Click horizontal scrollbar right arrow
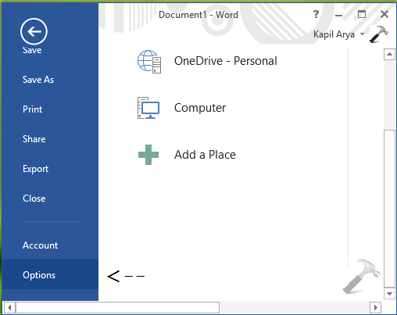The height and width of the screenshot is (315, 397). click(375, 308)
